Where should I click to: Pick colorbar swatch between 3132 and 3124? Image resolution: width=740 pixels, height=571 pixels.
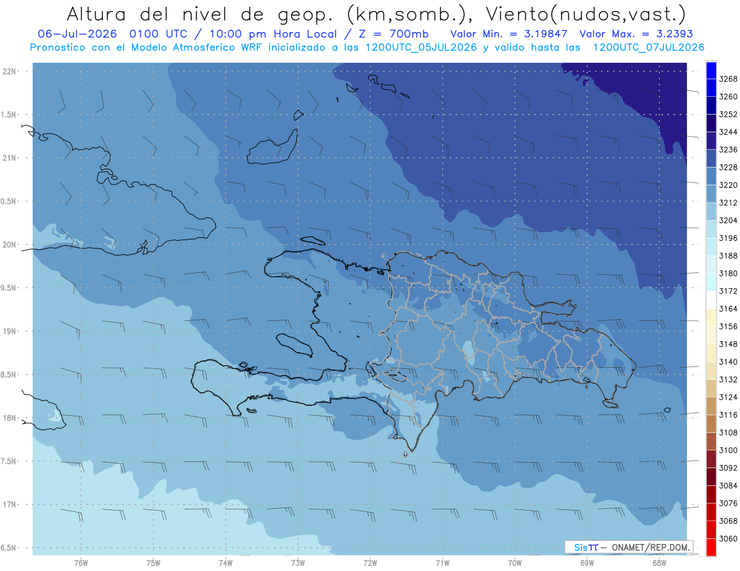pyautogui.click(x=711, y=388)
